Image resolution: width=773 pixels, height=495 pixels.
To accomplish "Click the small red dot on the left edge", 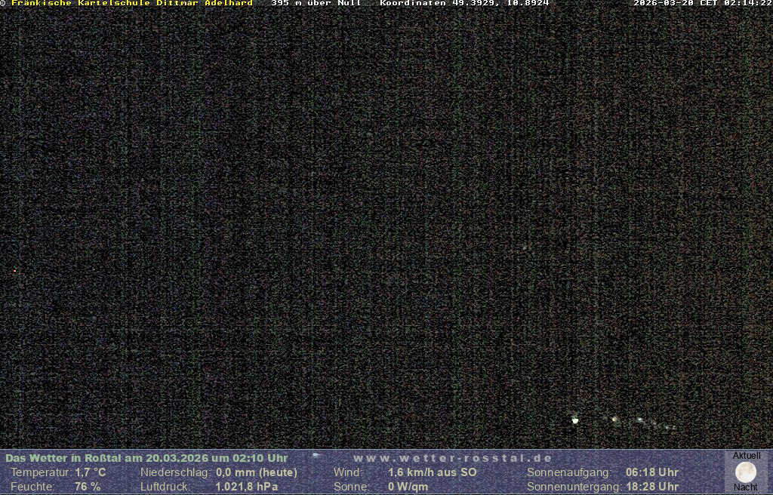I will click(14, 271).
